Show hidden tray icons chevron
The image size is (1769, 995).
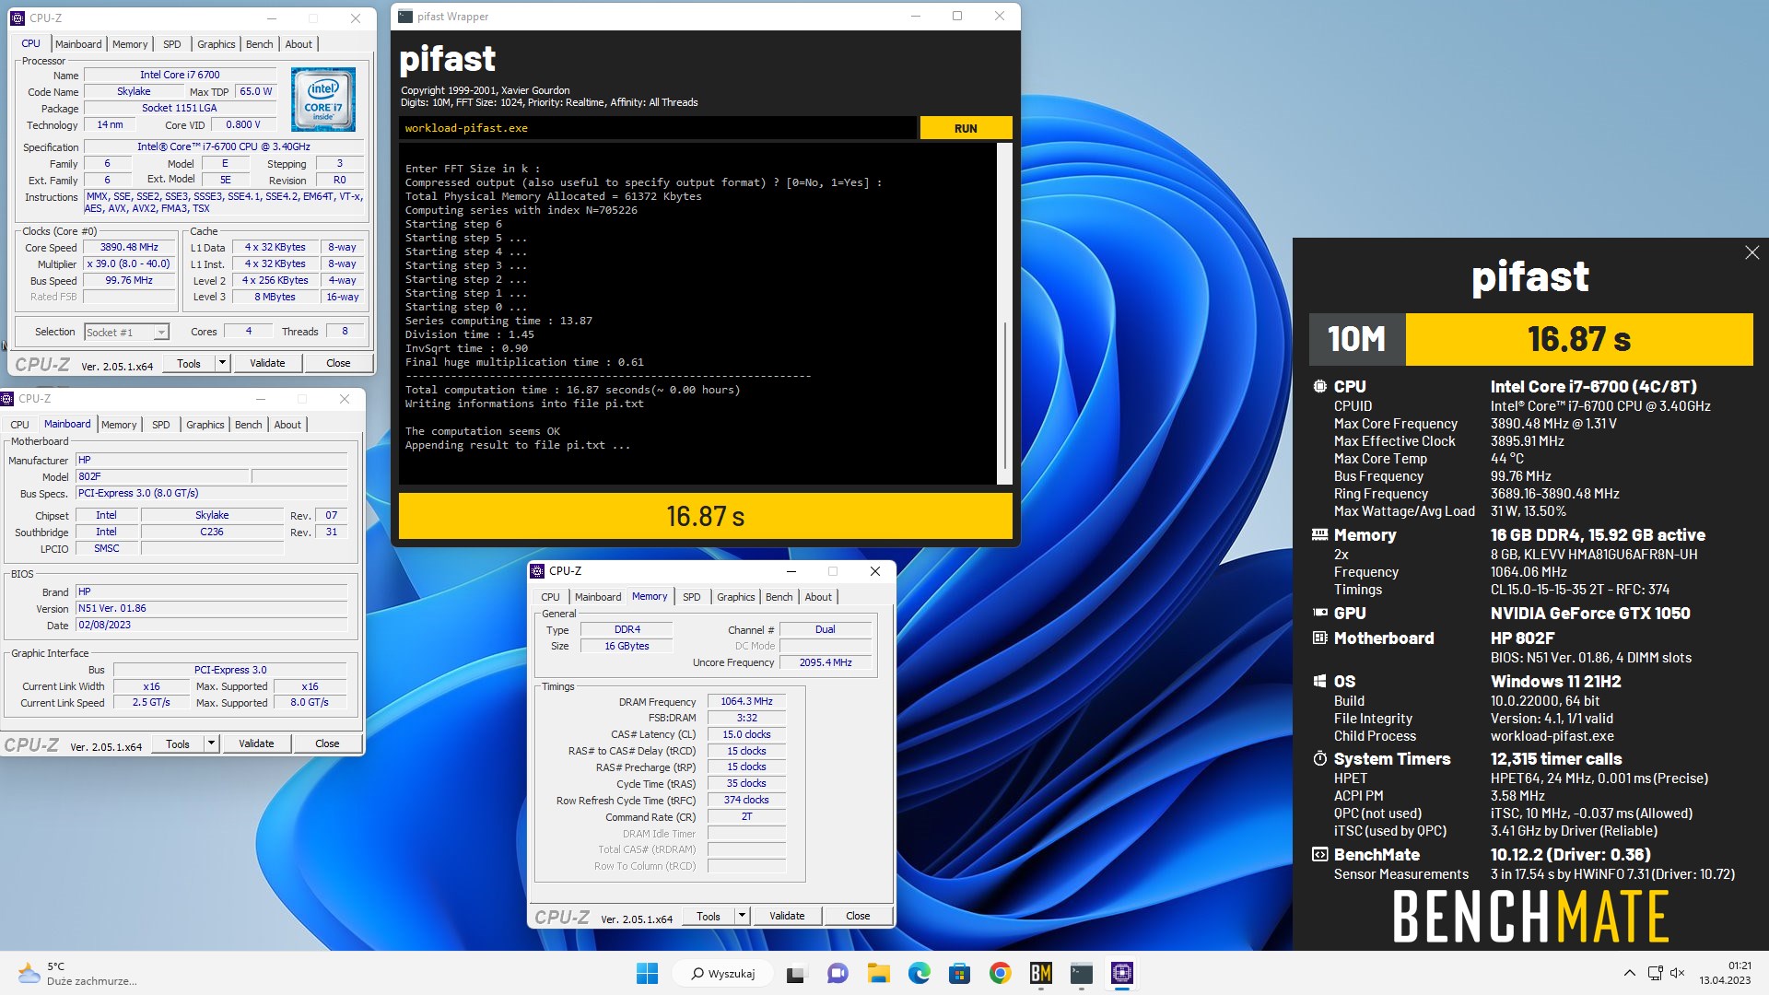[x=1629, y=973]
